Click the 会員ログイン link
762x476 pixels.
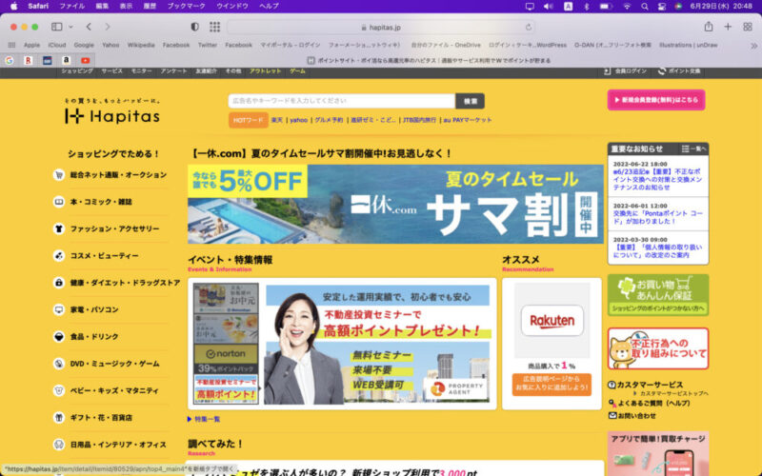626,70
